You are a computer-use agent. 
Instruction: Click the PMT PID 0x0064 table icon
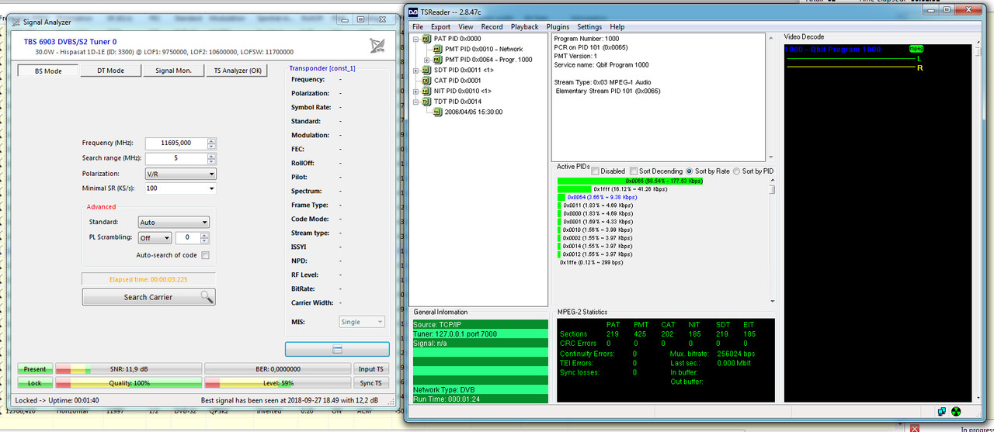[x=438, y=60]
